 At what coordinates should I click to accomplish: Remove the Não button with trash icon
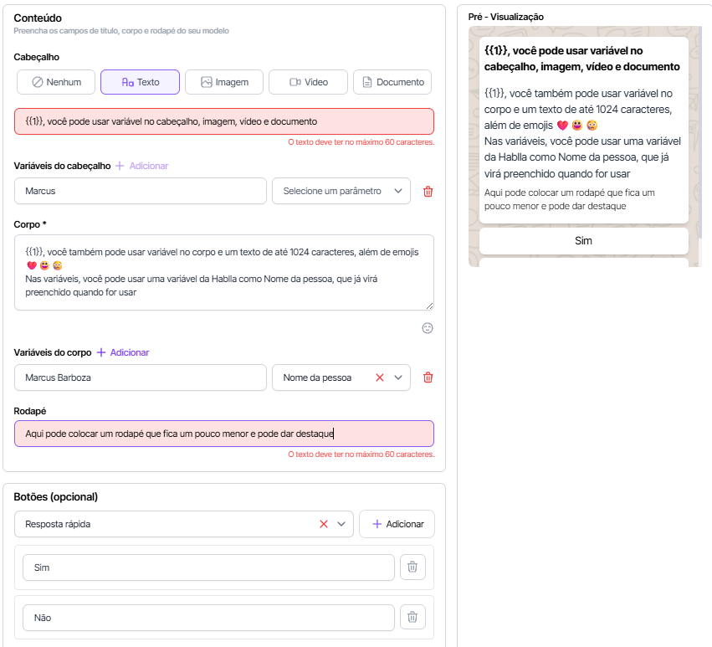click(412, 618)
